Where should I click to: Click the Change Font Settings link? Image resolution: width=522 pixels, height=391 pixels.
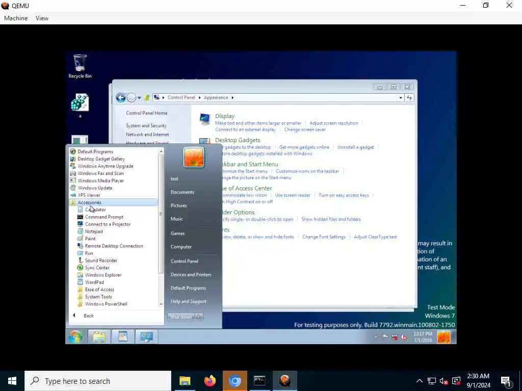pyautogui.click(x=324, y=237)
